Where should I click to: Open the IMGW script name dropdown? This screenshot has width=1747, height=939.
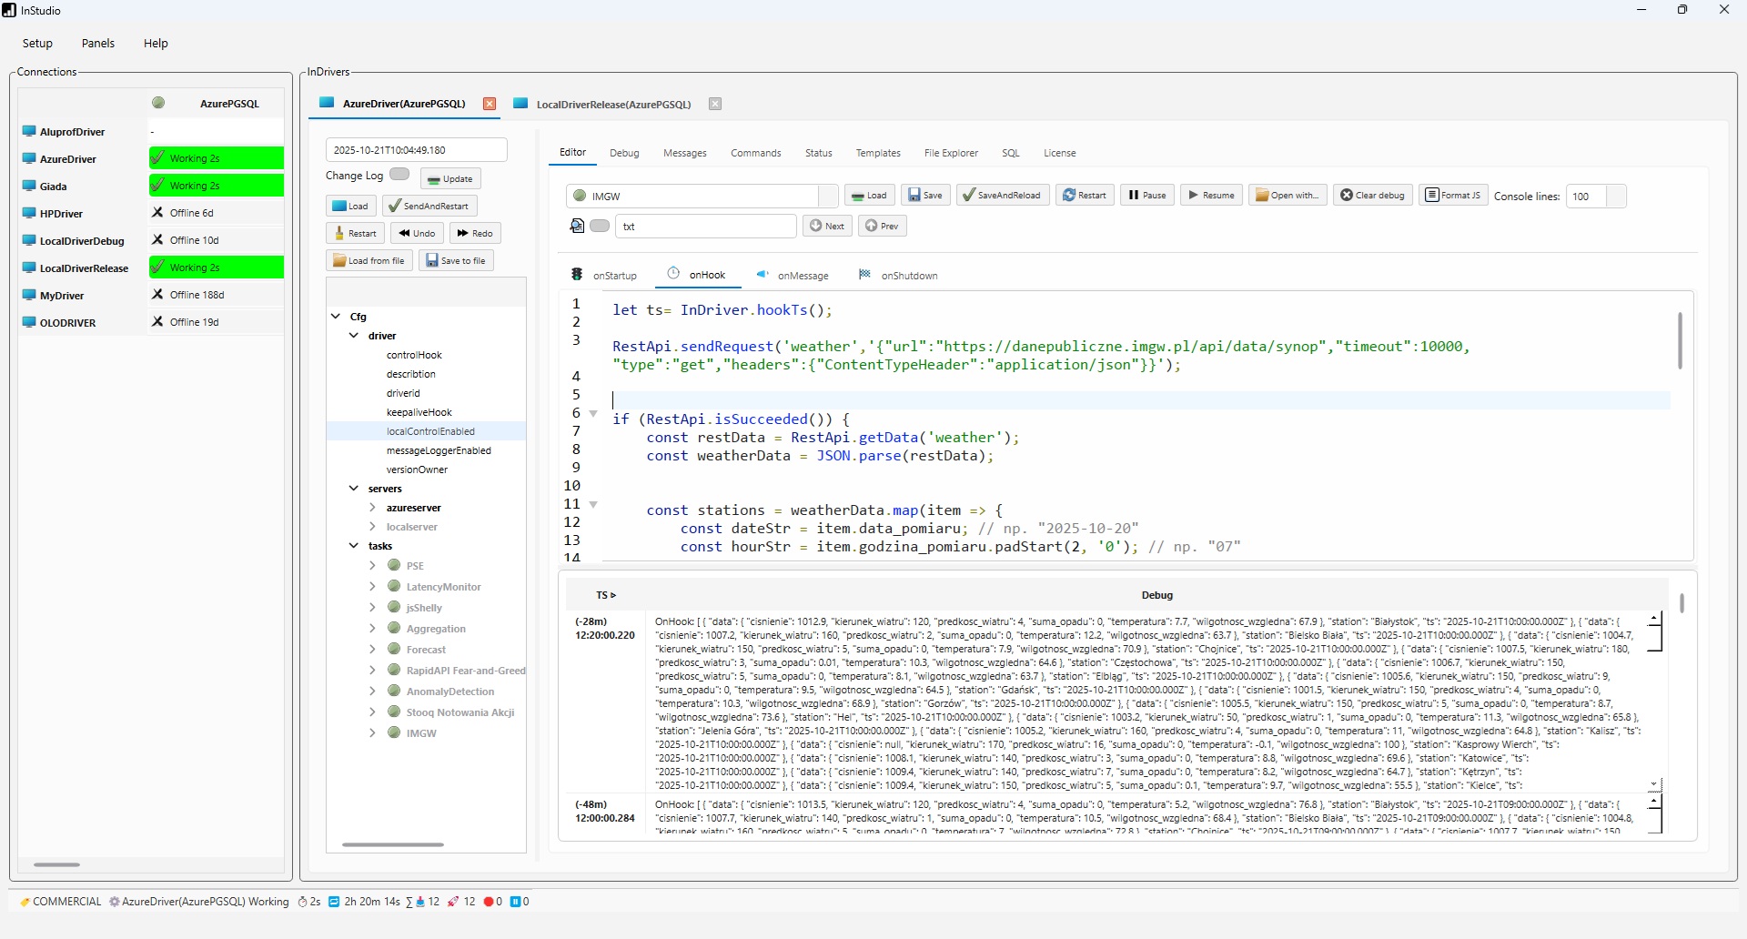click(828, 197)
